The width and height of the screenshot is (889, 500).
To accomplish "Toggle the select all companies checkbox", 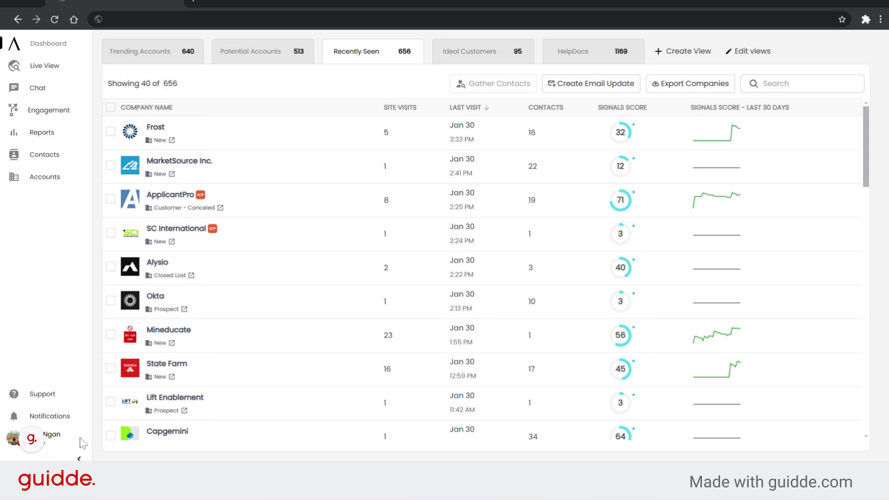I will point(111,107).
